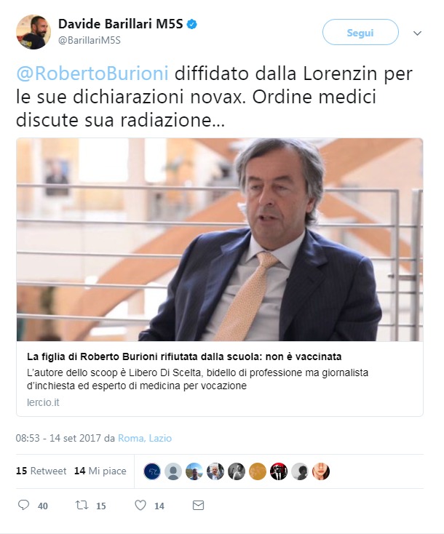Screen dimensions: 444x534
Task: Click the article preview image
Action: (x=220, y=239)
